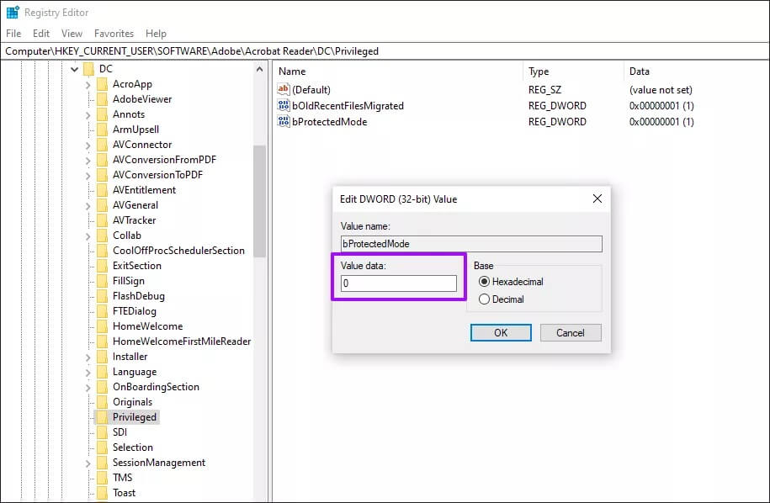Expand the Annots key

tap(88, 115)
